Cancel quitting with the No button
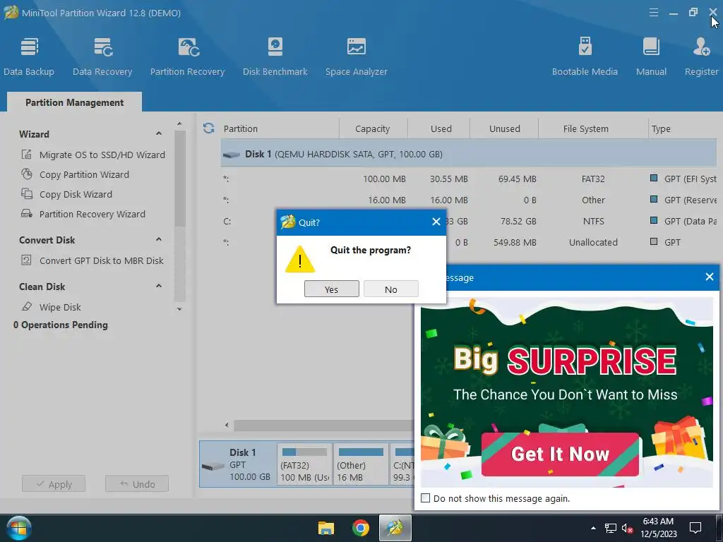Viewport: 723px width, 542px height. click(390, 289)
